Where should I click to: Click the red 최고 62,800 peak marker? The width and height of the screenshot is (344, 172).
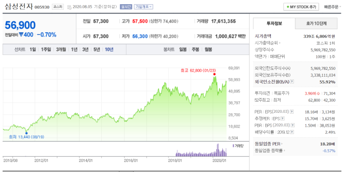(214, 74)
